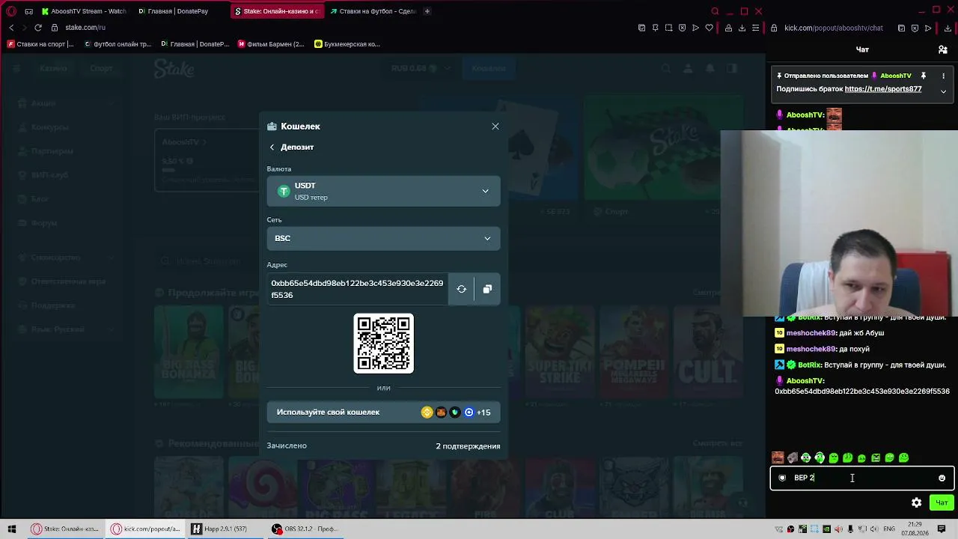Close the Кошелек wallet dialog
Viewport: 958px width, 539px height.
coord(495,127)
